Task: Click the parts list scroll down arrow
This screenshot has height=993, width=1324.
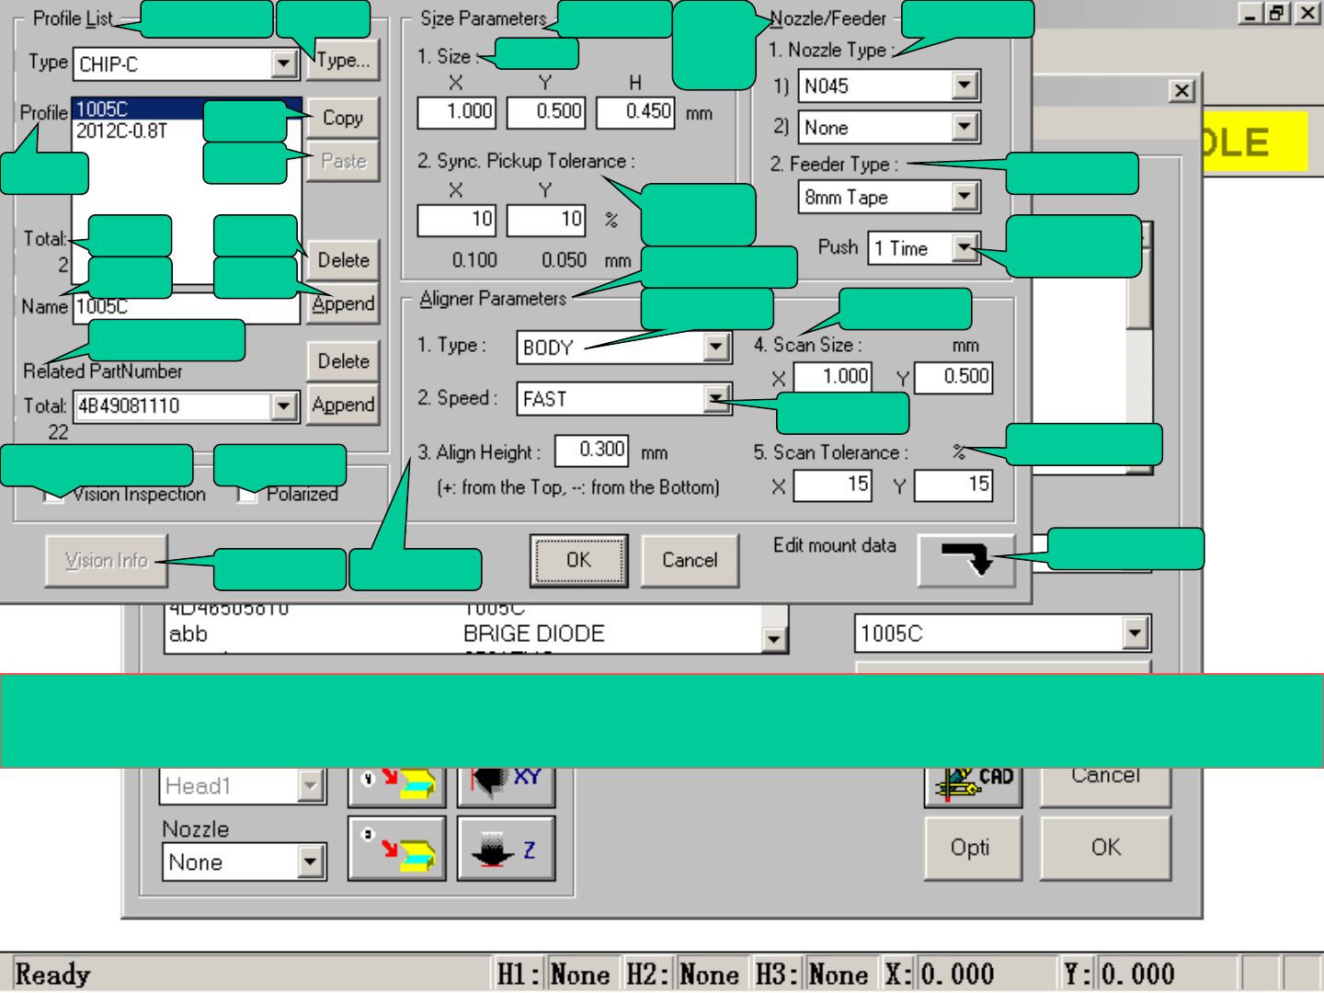Action: click(x=774, y=638)
